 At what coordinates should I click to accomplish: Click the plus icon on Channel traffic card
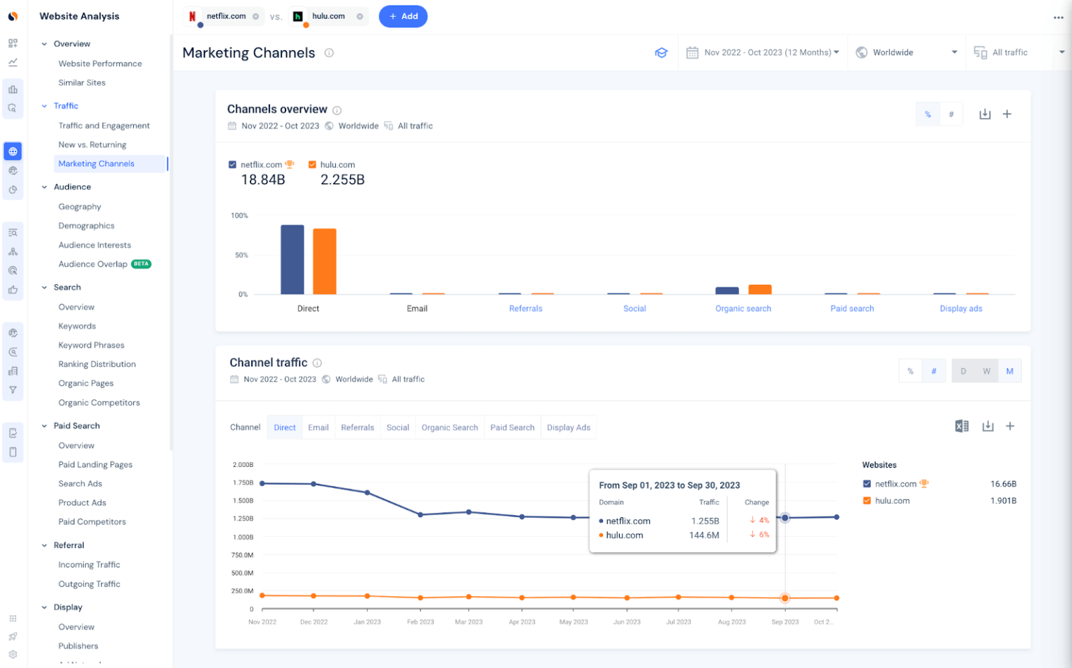click(x=1010, y=426)
